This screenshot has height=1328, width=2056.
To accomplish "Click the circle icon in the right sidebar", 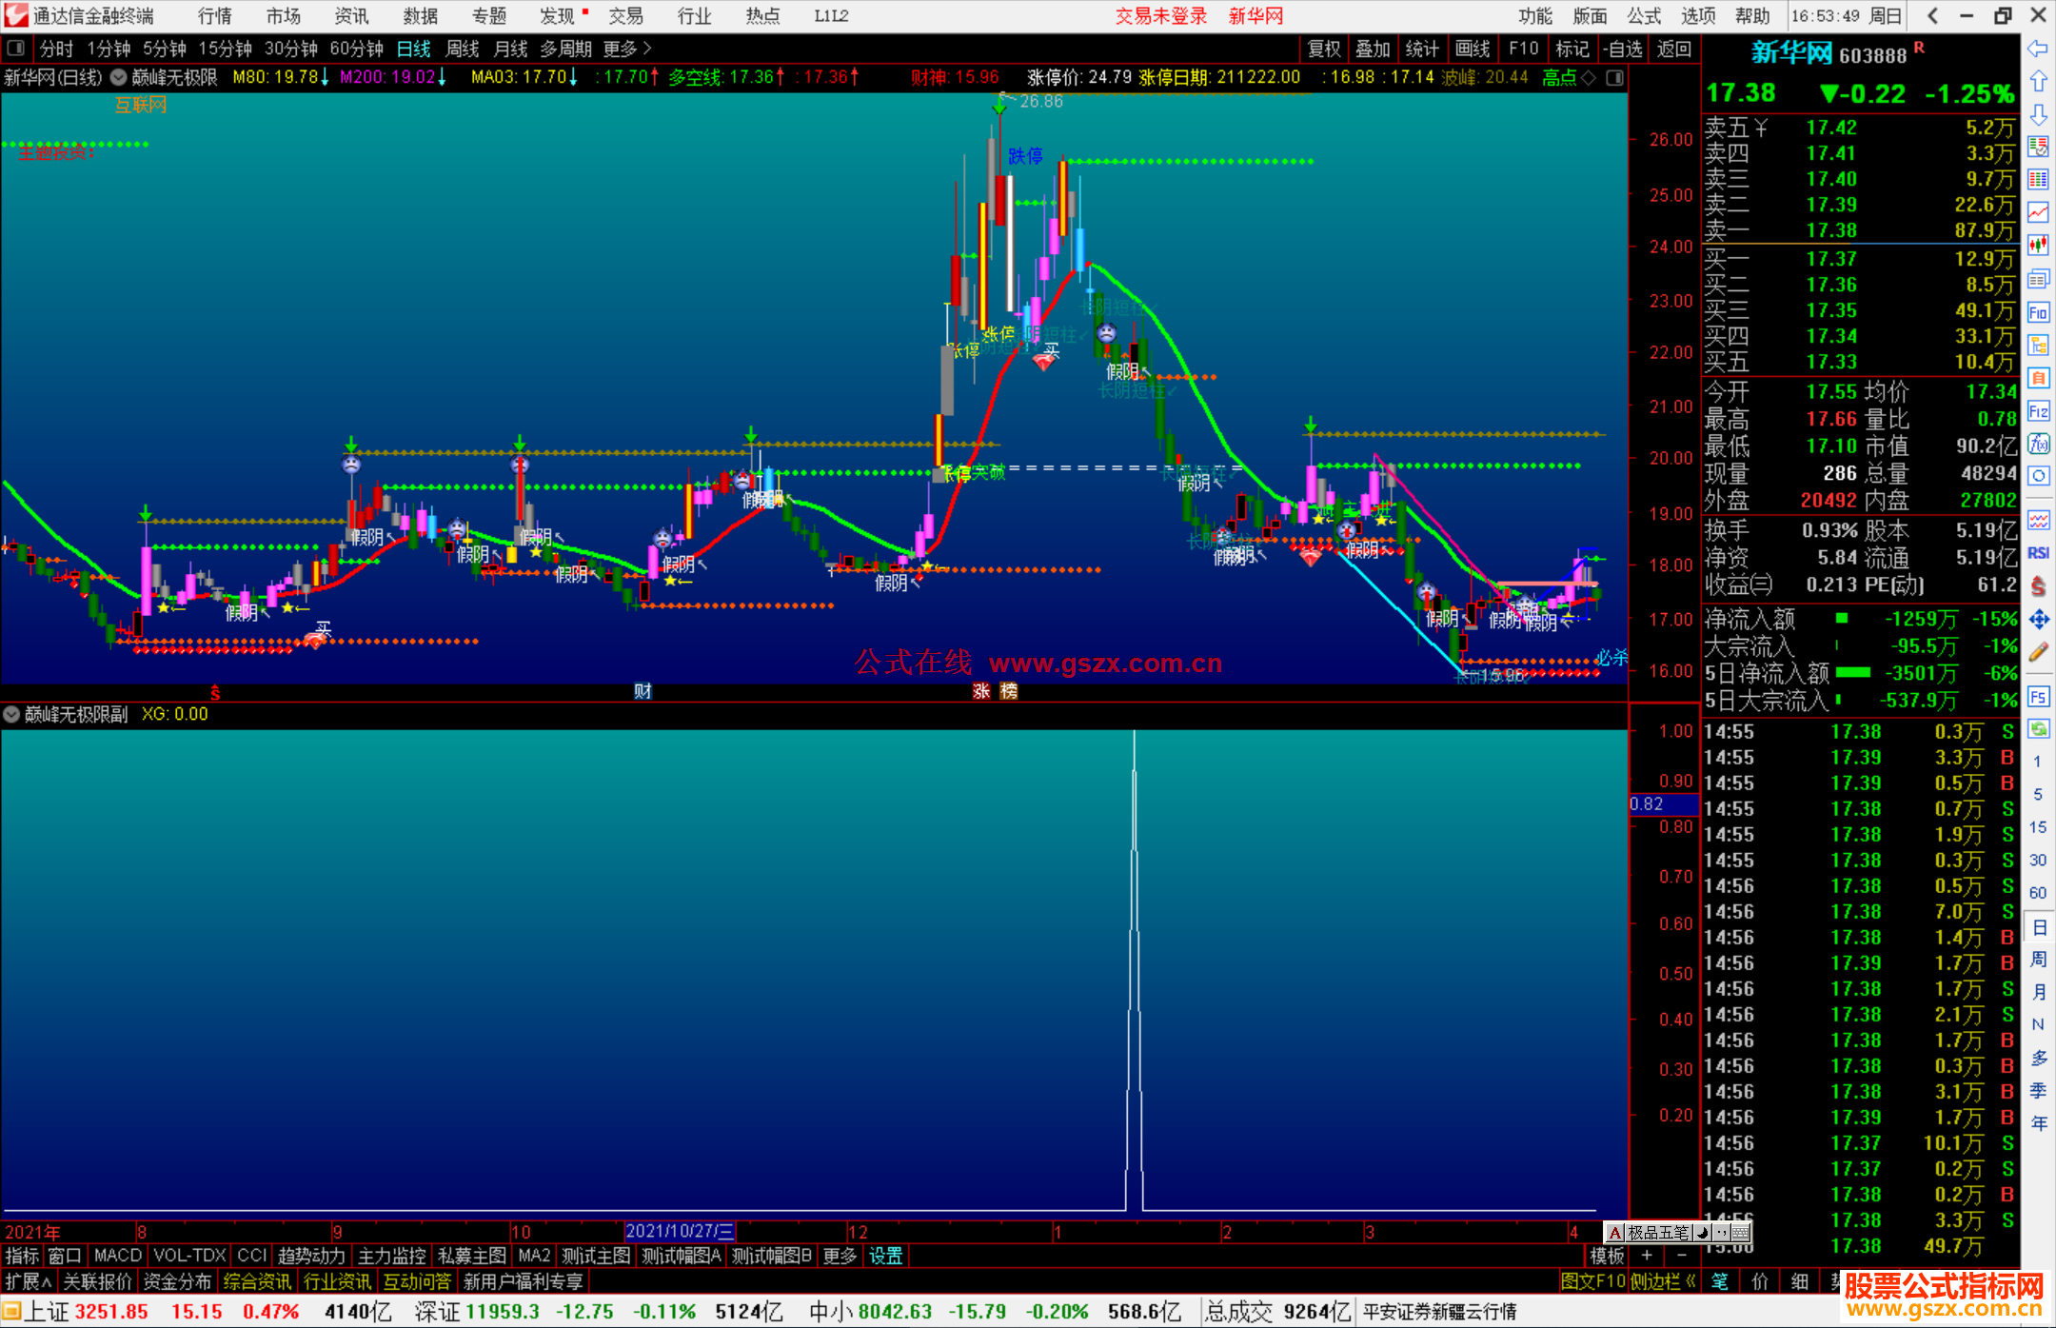I will pos(2038,476).
